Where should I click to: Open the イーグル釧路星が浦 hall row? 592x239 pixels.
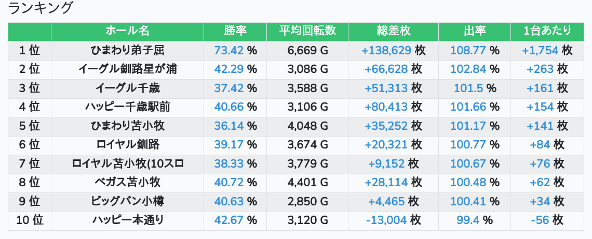[x=127, y=69]
